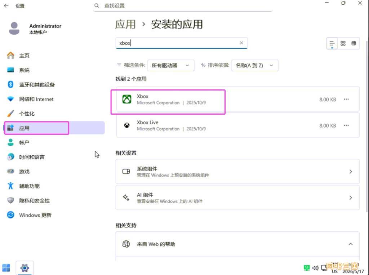Switch to table view layout
This screenshot has height=275, width=369.
point(354,43)
